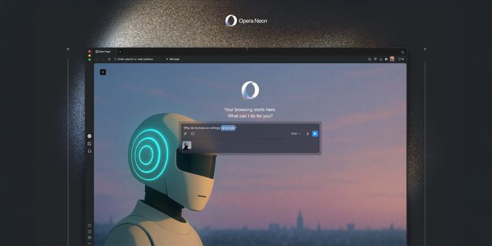Image resolution: width=492 pixels, height=246 pixels.
Task: Focus the Enter search or web address bar
Action: point(138,59)
